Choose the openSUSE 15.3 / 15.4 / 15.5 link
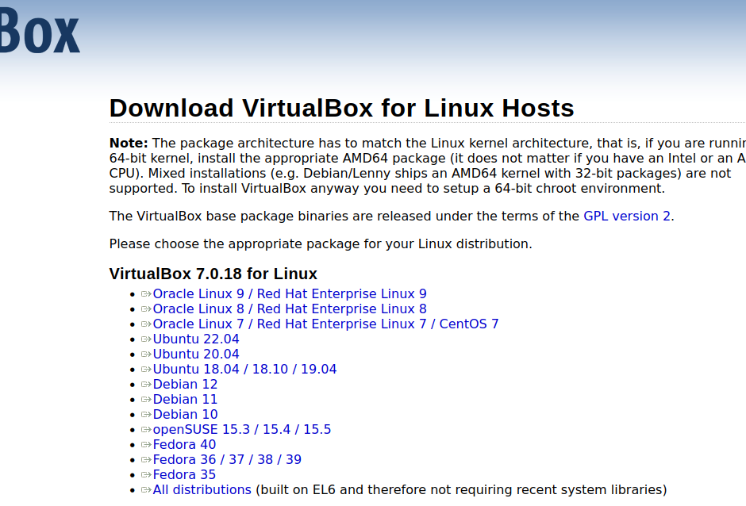Viewport: 746px width, 506px height. pyautogui.click(x=241, y=429)
